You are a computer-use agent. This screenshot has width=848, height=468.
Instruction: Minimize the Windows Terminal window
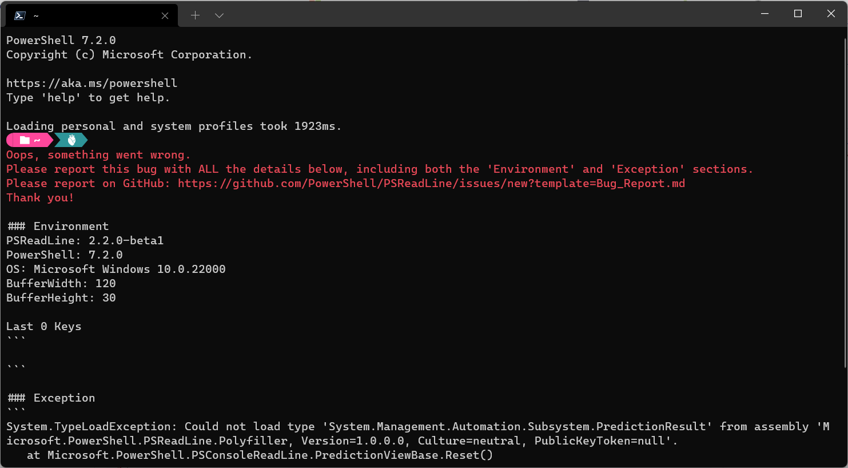(765, 13)
